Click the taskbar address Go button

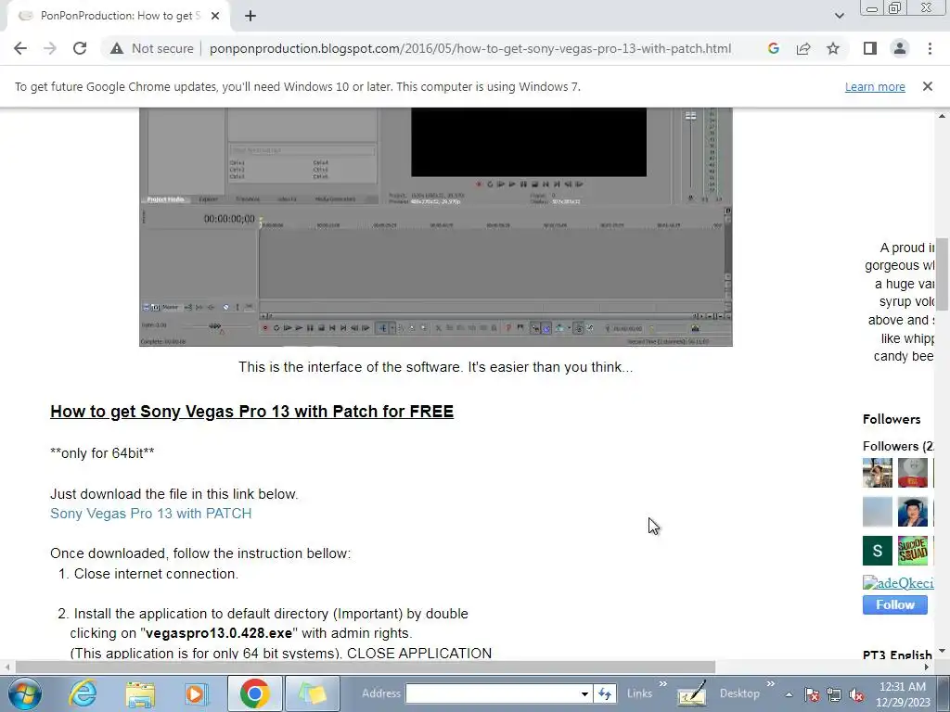pos(605,693)
